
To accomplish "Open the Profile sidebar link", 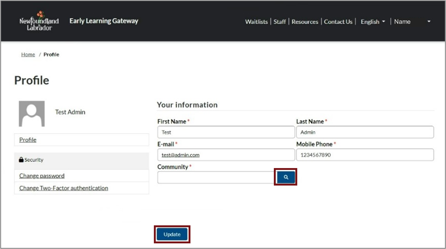I will pos(28,140).
